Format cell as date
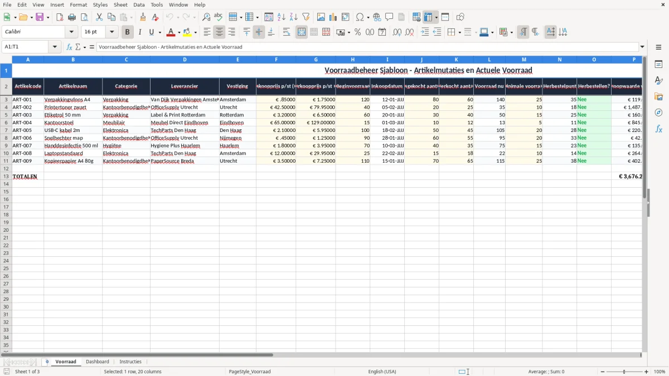 tap(382, 32)
